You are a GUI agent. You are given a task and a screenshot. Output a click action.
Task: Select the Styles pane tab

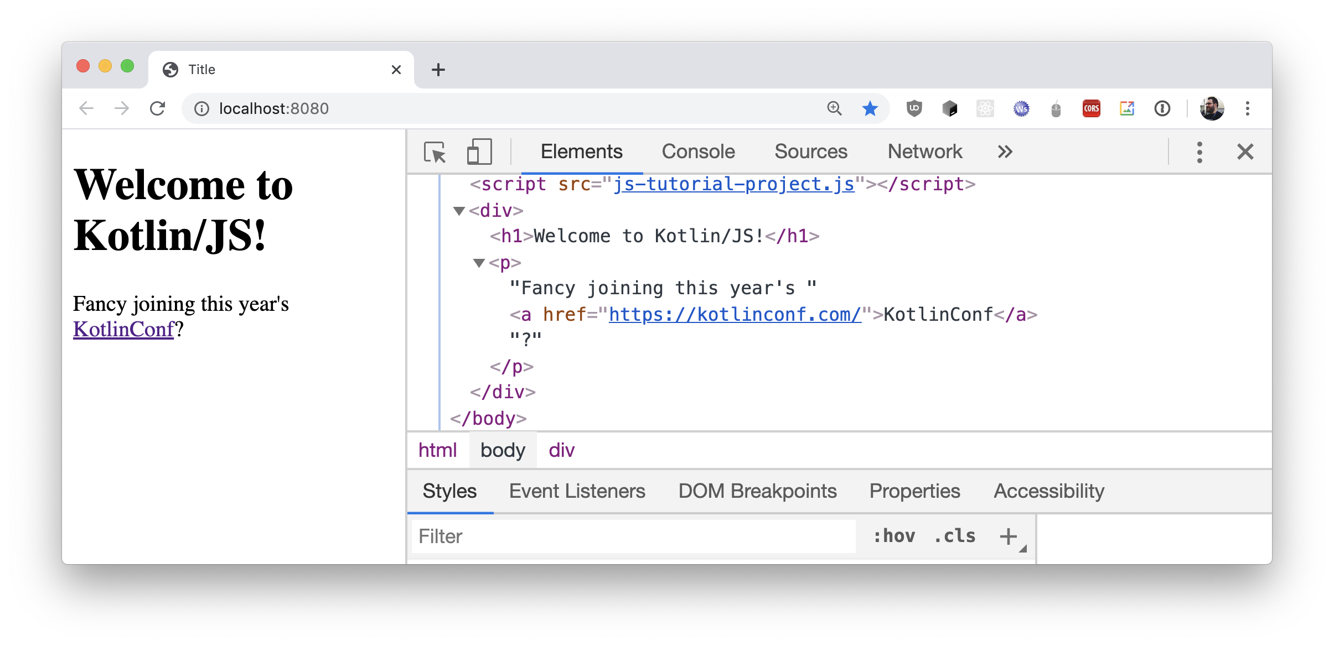click(449, 491)
